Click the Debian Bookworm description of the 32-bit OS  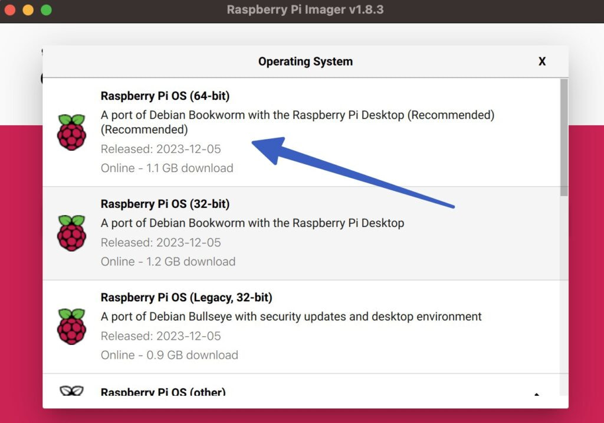click(251, 223)
